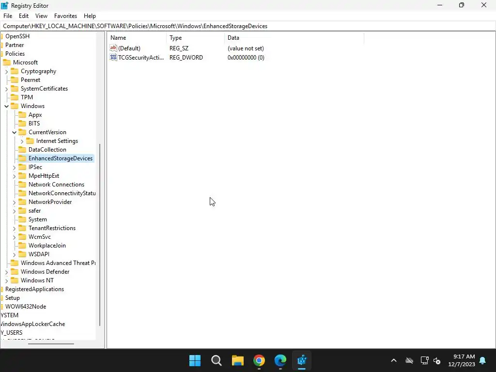Open the Favorites menu
The width and height of the screenshot is (496, 372).
65,16
